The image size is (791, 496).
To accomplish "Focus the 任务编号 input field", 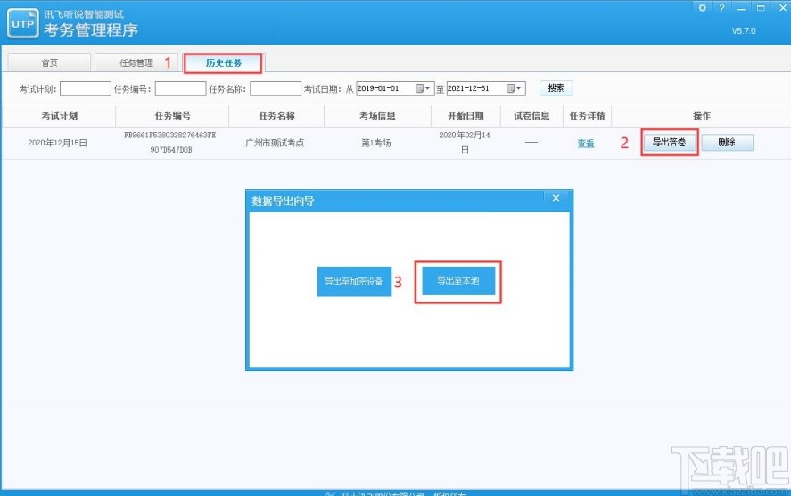I will coord(180,89).
